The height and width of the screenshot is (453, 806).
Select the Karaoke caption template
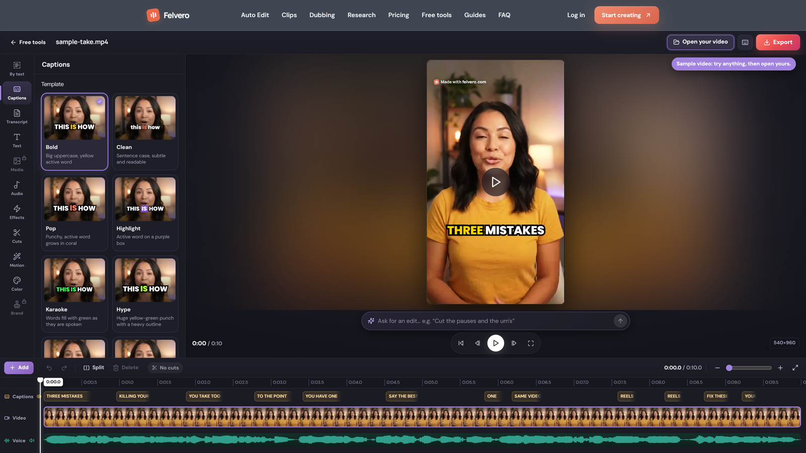click(x=75, y=294)
